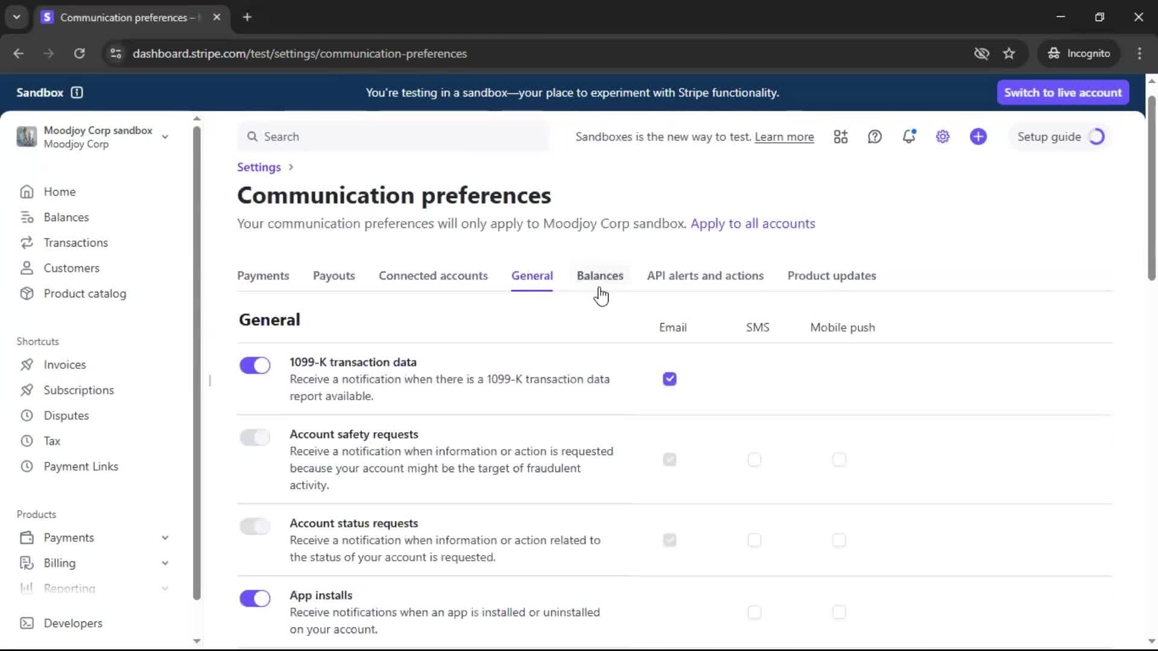Click the purple plus create icon

pos(978,137)
